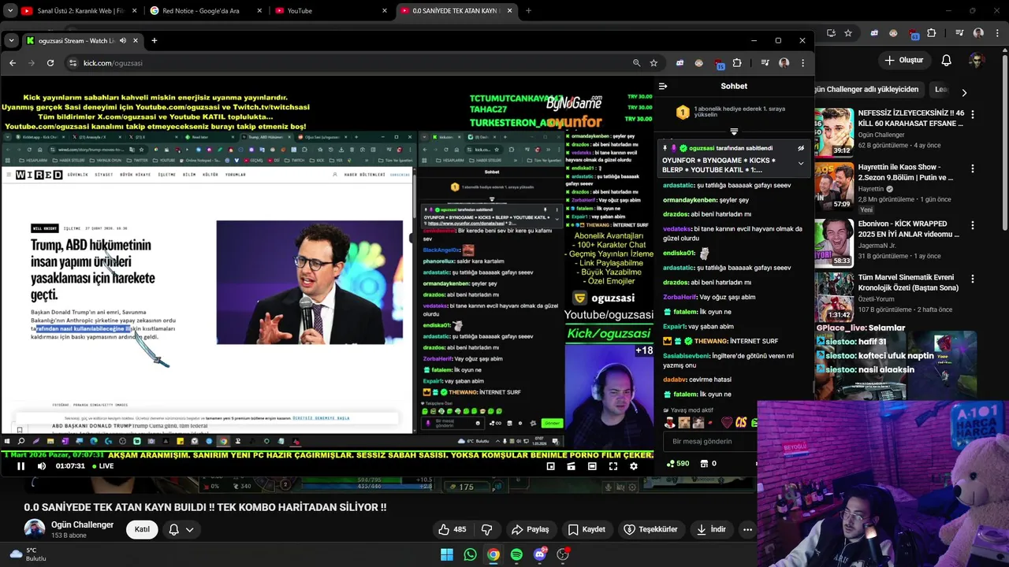1009x567 pixels.
Task: Reload the kick.com page
Action: point(50,63)
